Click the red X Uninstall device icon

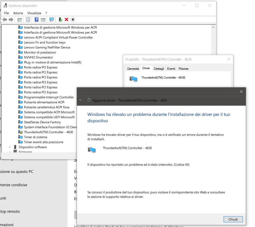(67, 20)
